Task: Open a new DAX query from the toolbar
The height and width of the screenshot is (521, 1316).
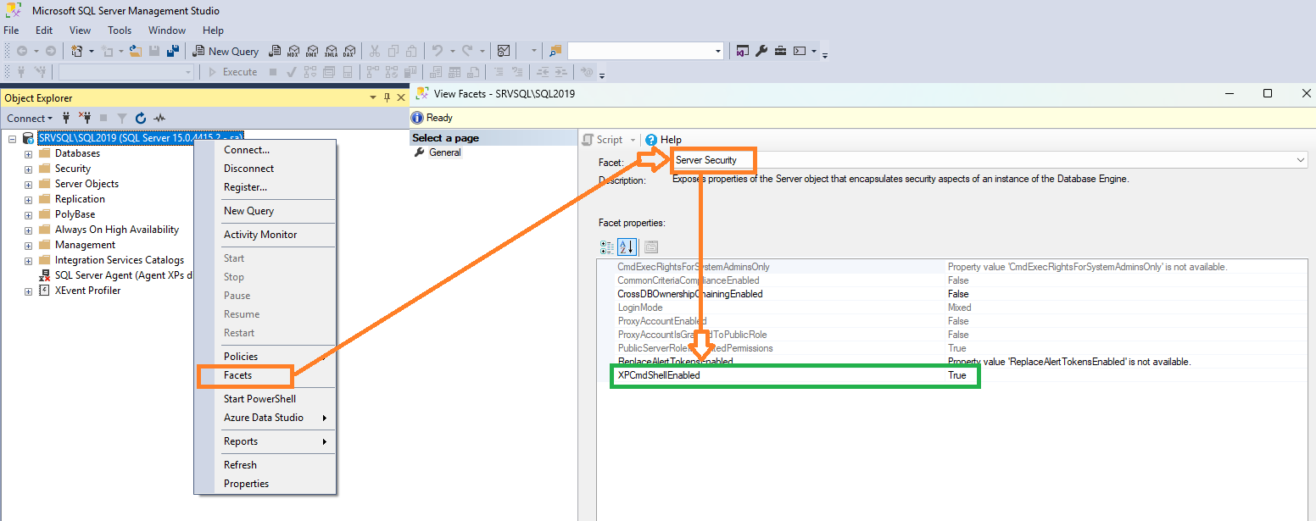Action: click(349, 51)
